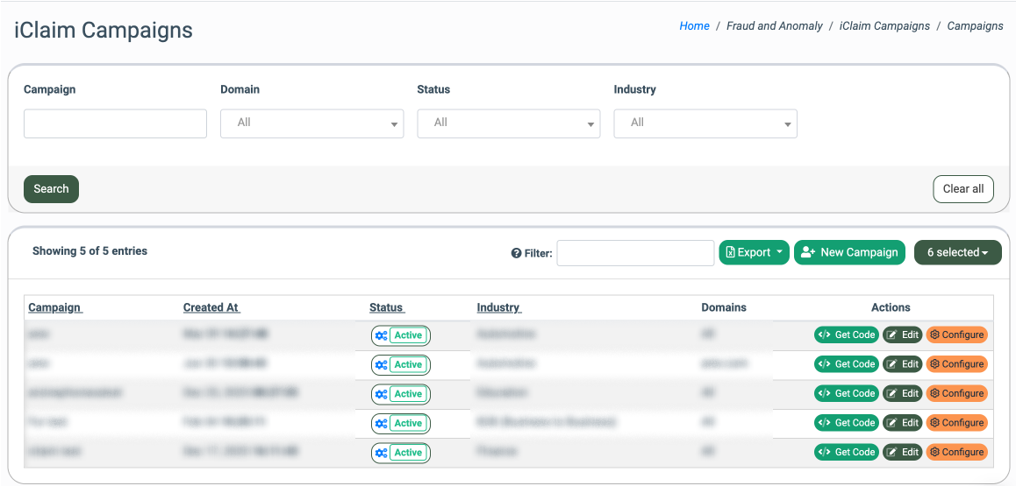Sort table by Campaign column header
The width and height of the screenshot is (1016, 486).
[x=55, y=307]
